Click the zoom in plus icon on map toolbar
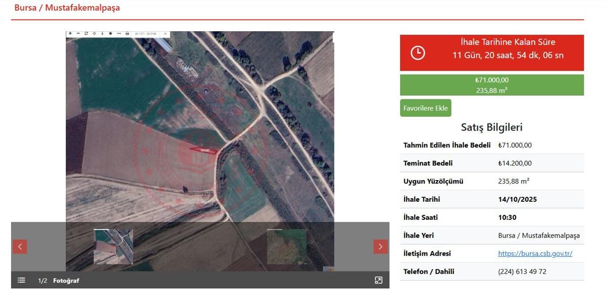The width and height of the screenshot is (607, 292). (x=70, y=34)
